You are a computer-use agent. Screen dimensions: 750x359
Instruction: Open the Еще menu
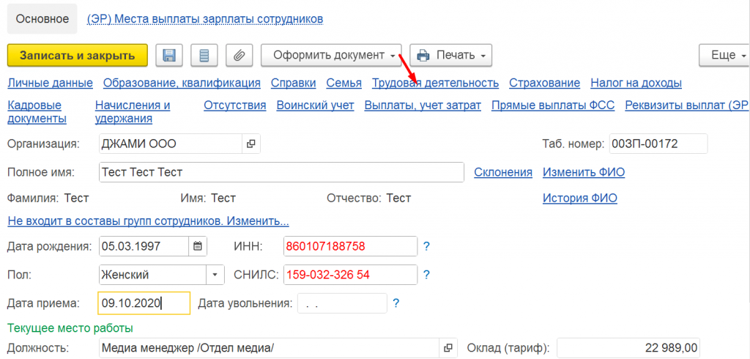pyautogui.click(x=724, y=56)
